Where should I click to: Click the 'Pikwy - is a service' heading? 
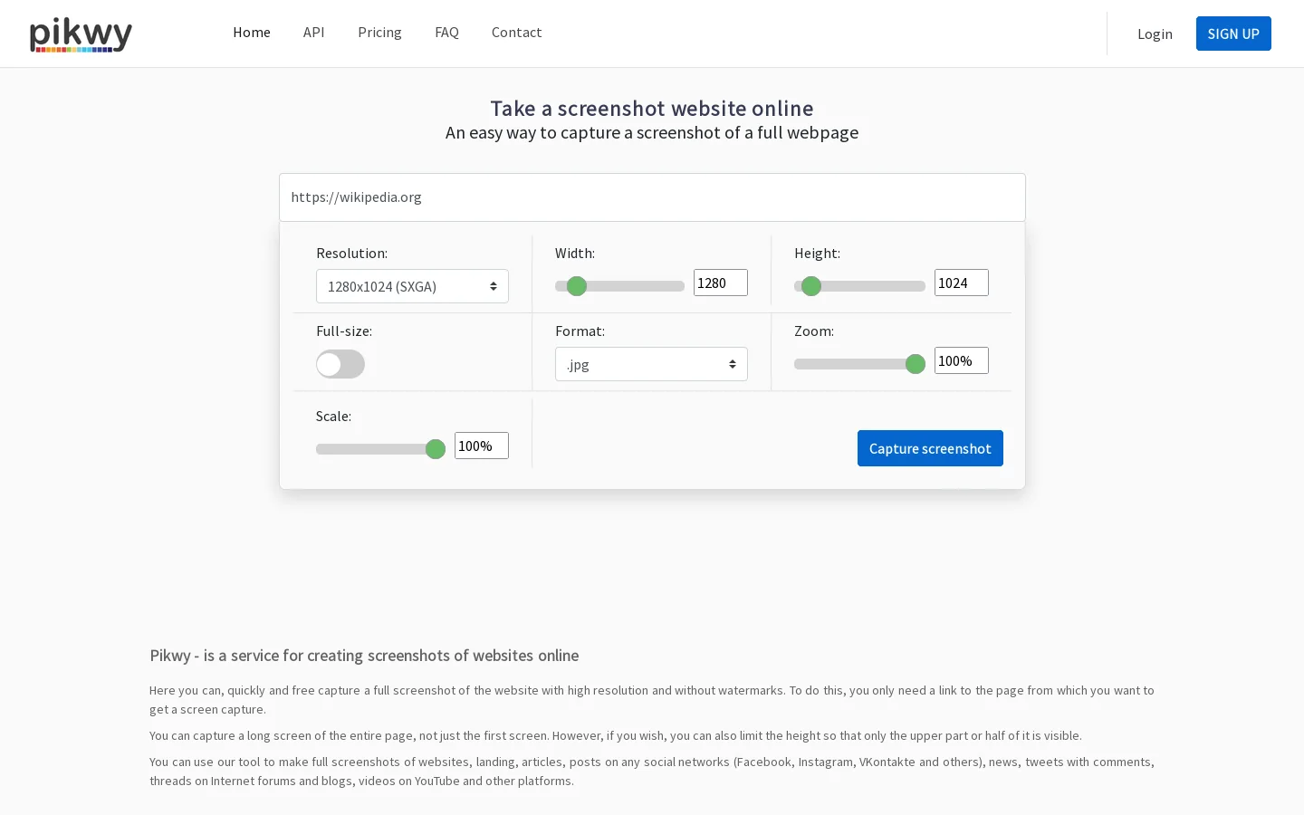pos(364,656)
